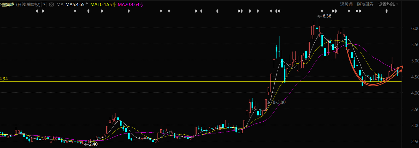The image size is (419, 148).
Task: Click the (日线,前复权) period label
Action: coord(28,4)
